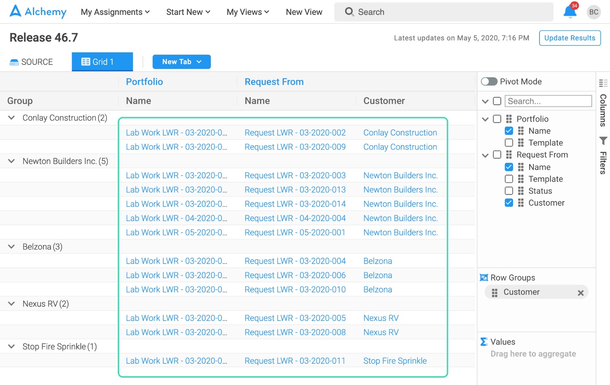Click the Filters funnel icon
Image resolution: width=610 pixels, height=385 pixels.
coord(603,141)
